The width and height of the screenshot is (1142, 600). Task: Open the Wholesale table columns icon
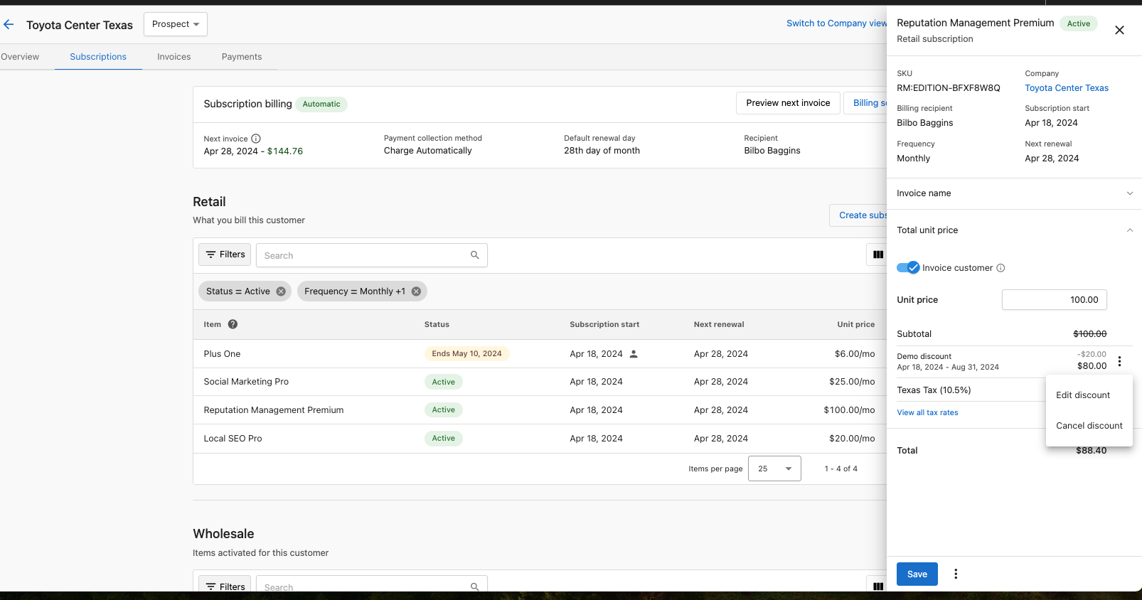878,586
